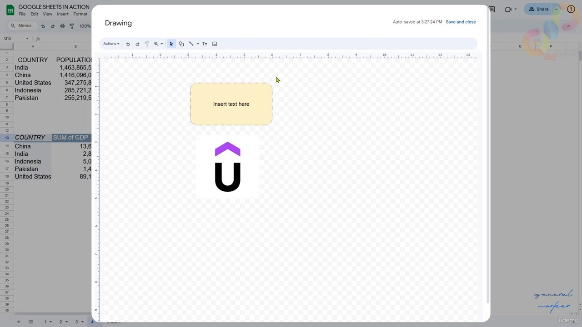Click the Google Sheets logo icon
582x327 pixels.
tap(10, 10)
